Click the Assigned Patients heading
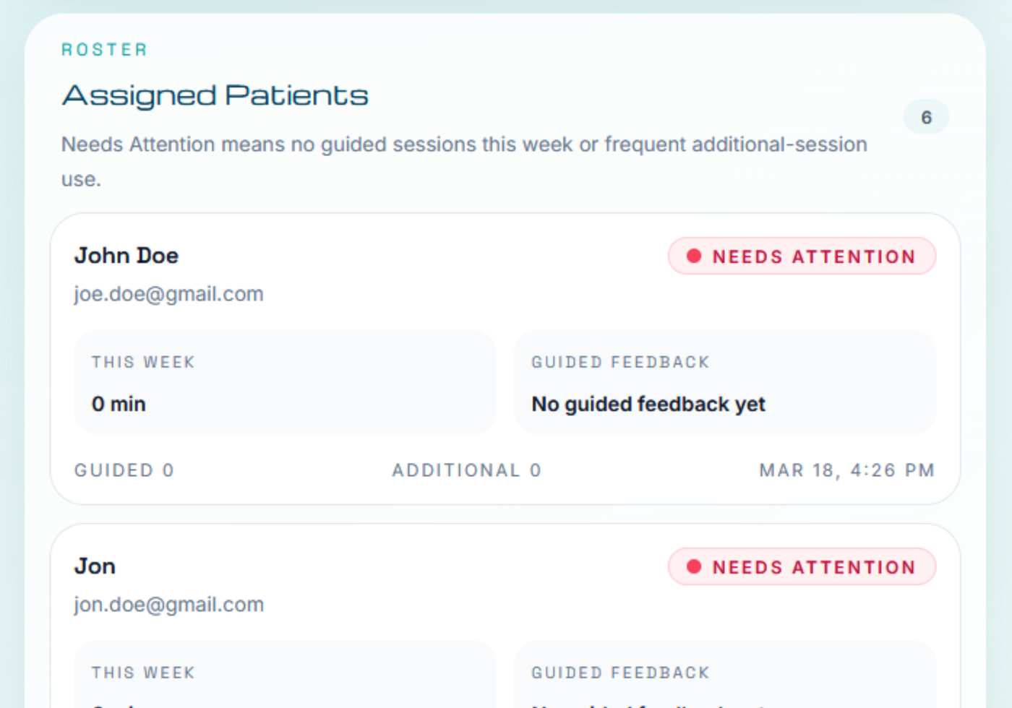Image resolution: width=1012 pixels, height=708 pixels. (215, 95)
